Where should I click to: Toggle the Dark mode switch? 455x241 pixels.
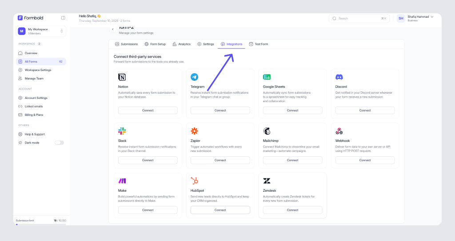coord(59,142)
